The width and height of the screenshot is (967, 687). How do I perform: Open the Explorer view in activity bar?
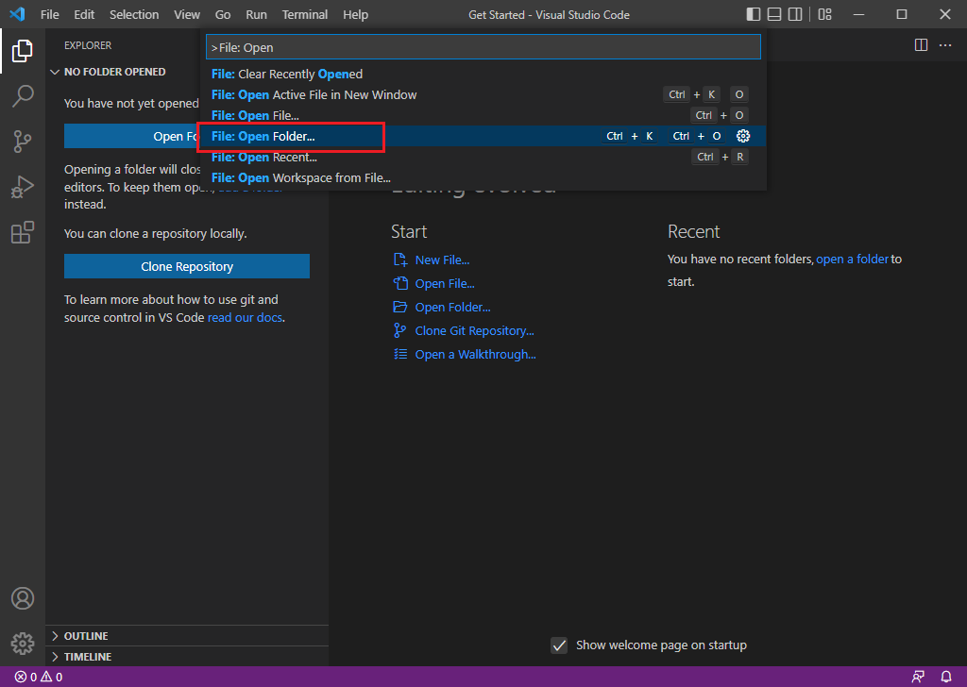click(23, 51)
